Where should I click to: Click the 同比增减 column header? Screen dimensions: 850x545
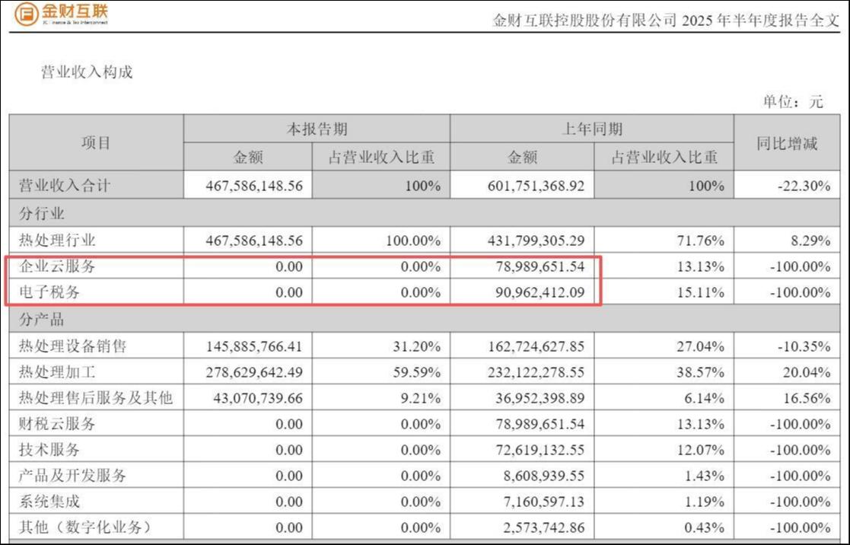(787, 143)
